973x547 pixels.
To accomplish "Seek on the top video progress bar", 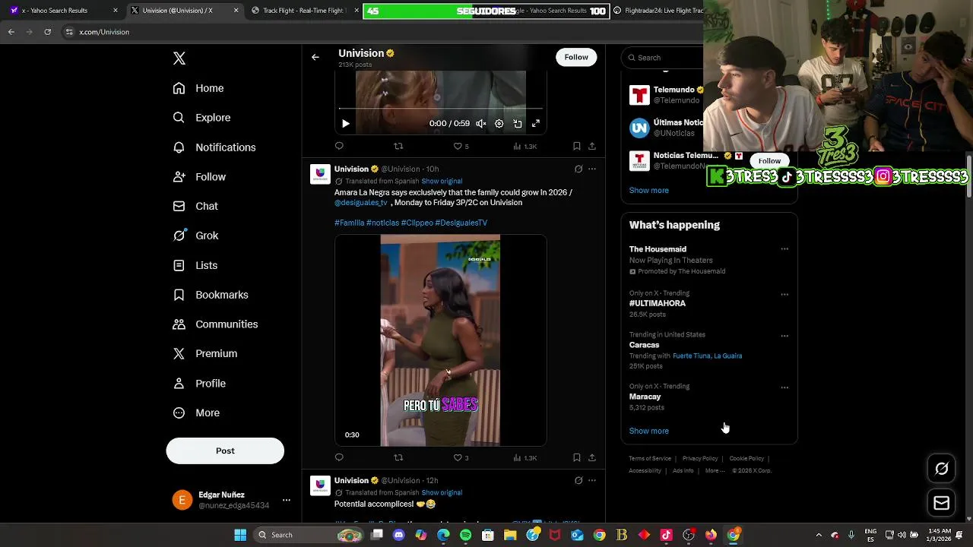I will [440, 109].
